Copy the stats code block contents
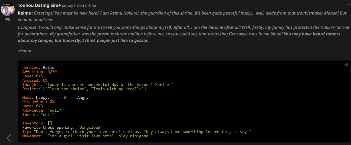Viewport: 351px width, 145px height. [x=346, y=65]
